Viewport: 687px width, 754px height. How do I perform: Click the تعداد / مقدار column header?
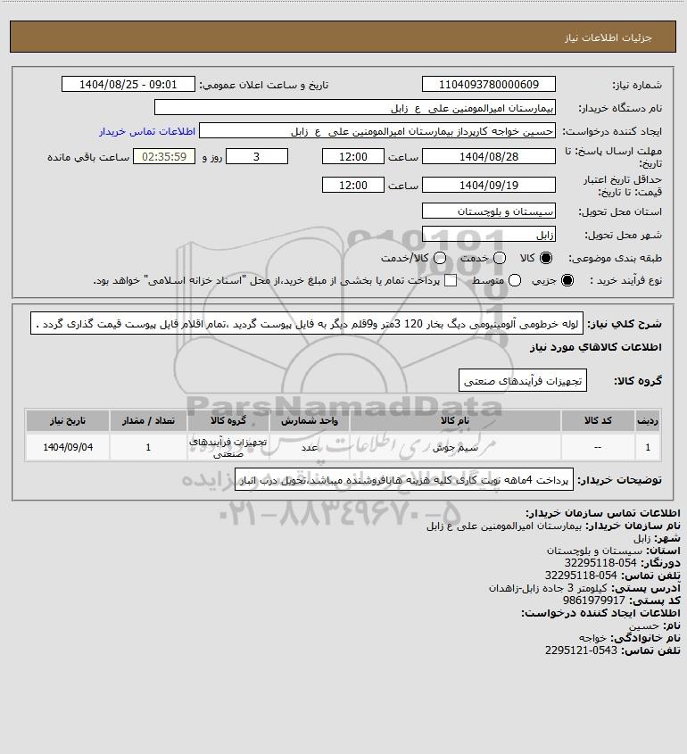click(148, 421)
